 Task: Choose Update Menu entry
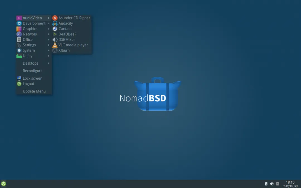pos(34,91)
